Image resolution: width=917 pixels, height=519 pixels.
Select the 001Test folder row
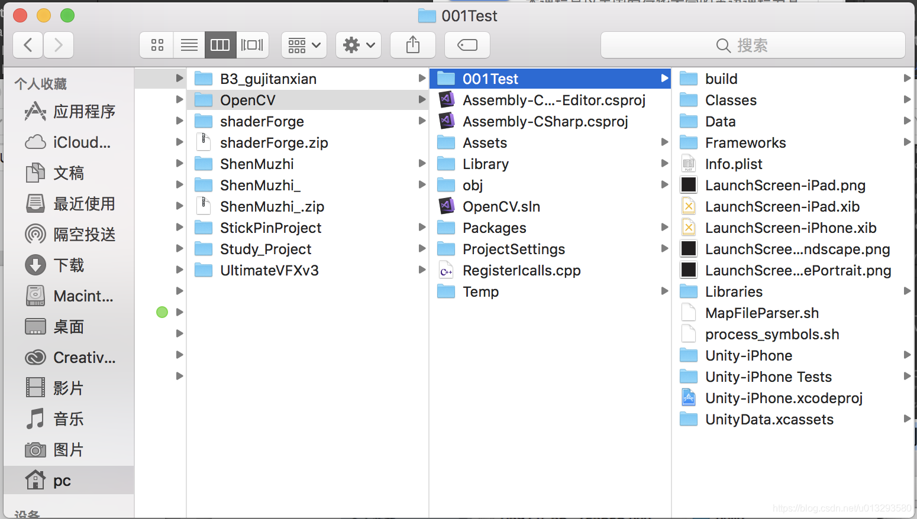point(550,79)
